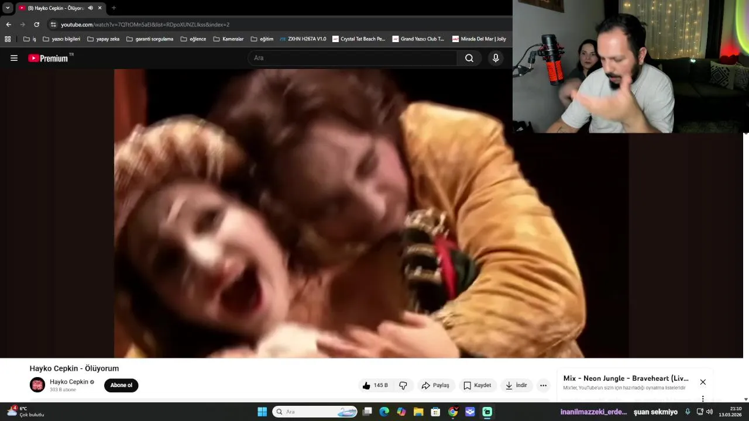Open the Windows Start menu
Screen dimensions: 749x421
(x=262, y=412)
